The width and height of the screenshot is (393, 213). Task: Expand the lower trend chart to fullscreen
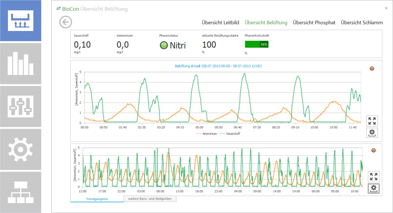click(374, 177)
